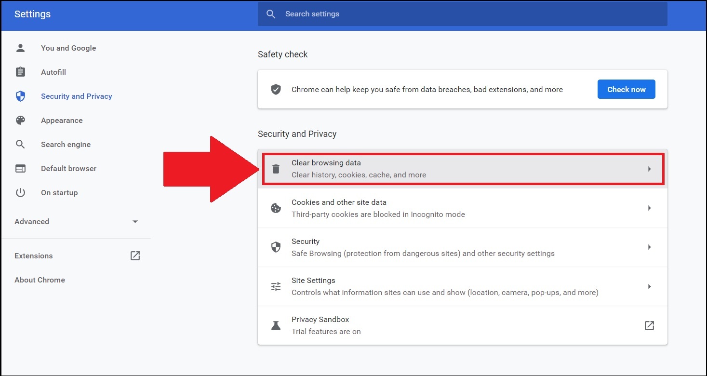Click the trash icon for Clear browsing data
The width and height of the screenshot is (707, 376).
(x=276, y=169)
